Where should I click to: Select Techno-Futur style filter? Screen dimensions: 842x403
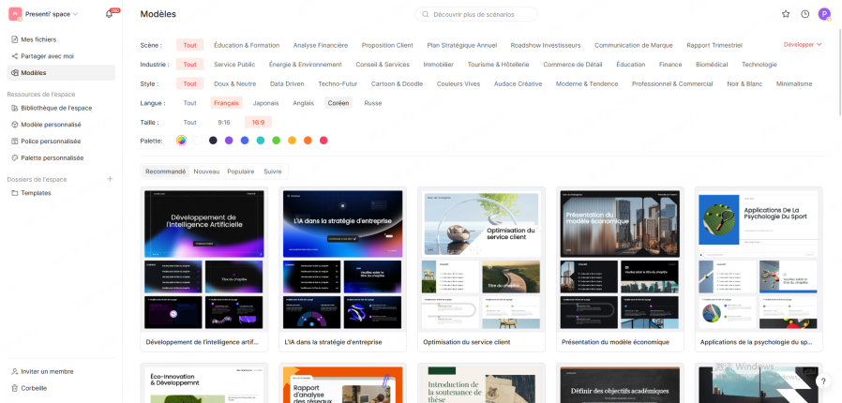click(x=338, y=83)
